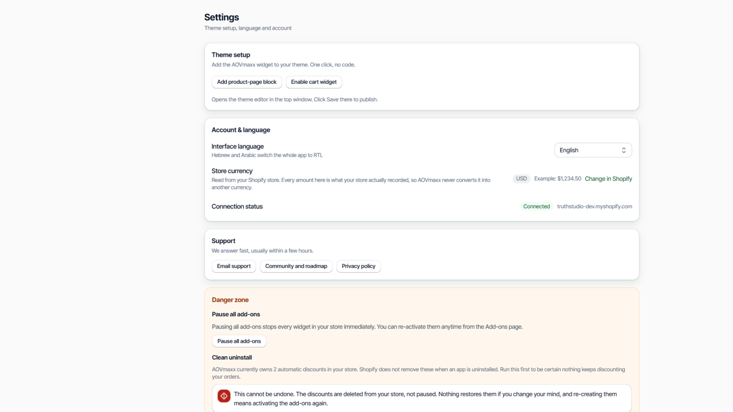Click the Interface language label

[x=238, y=146]
